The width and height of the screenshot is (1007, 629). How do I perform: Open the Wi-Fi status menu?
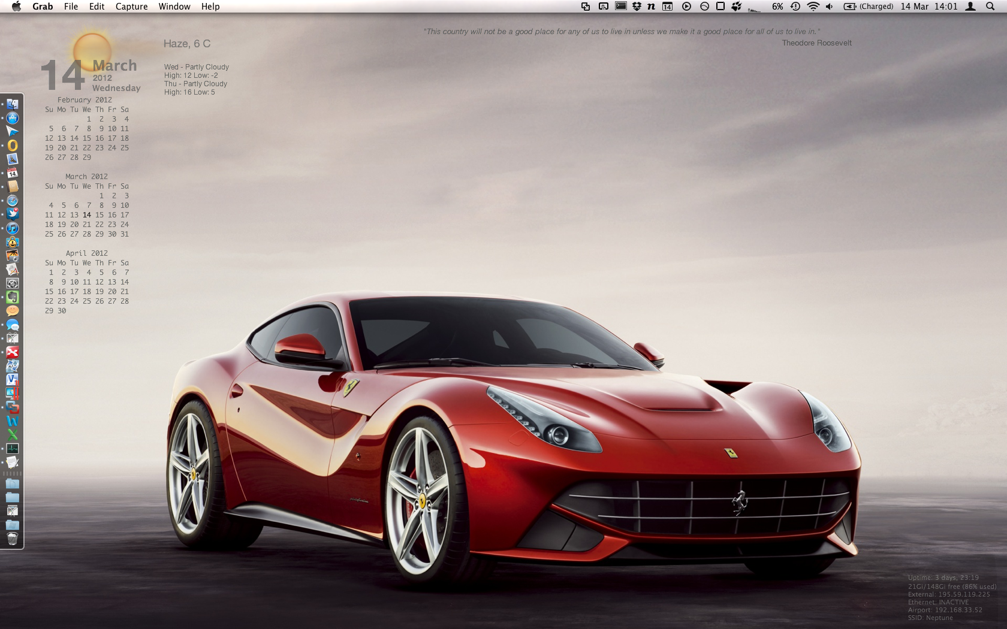(x=813, y=7)
